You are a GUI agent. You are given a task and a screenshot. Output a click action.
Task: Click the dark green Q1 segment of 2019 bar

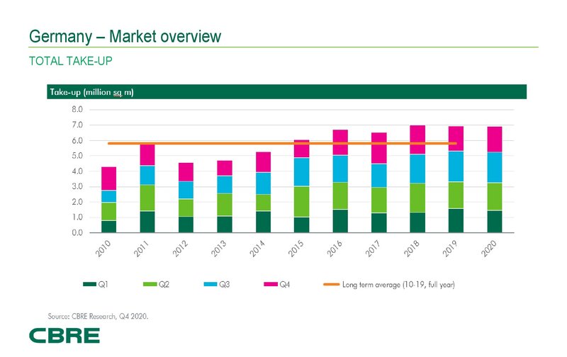click(x=456, y=220)
